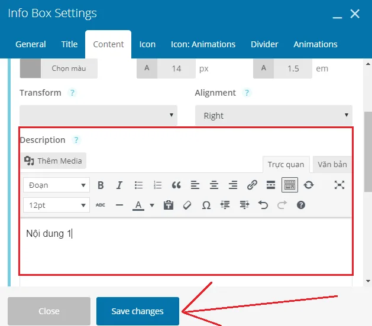
Task: Click the Insert link icon
Action: tap(252, 185)
